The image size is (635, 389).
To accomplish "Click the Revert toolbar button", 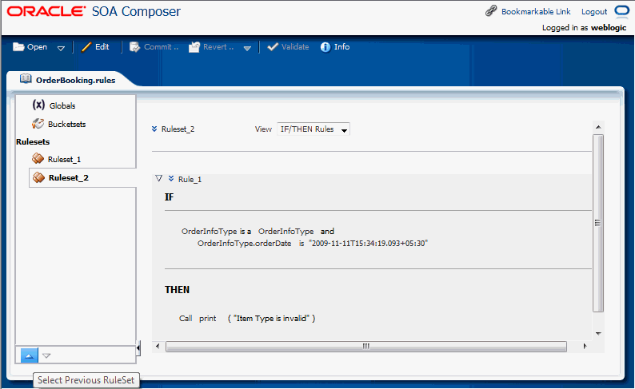I will (211, 47).
